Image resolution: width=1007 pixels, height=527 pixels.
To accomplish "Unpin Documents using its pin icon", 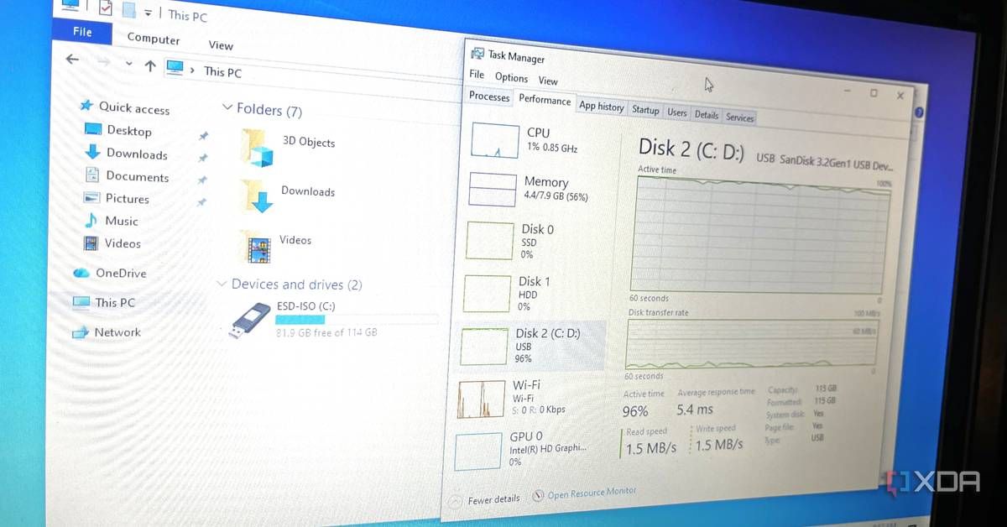I will (201, 180).
